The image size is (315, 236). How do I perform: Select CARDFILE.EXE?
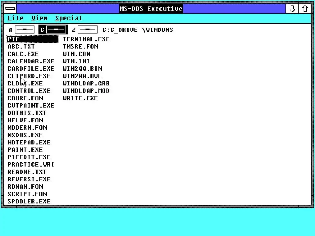tap(31, 69)
